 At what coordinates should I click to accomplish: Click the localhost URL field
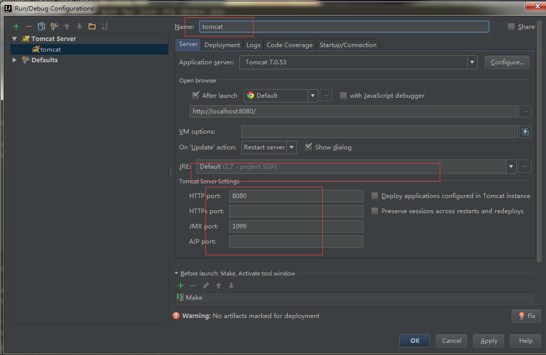pos(353,111)
